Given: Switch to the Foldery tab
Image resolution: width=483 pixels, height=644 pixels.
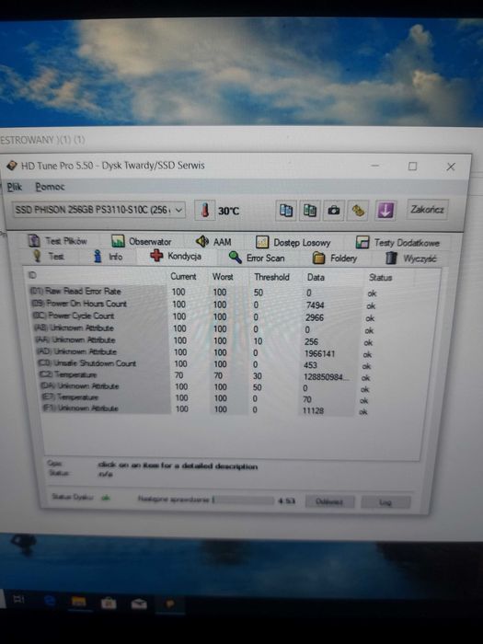Looking at the screenshot, I should (x=335, y=259).
